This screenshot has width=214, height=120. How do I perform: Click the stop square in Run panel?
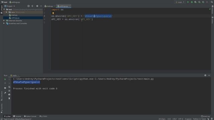pyautogui.click(x=5, y=83)
